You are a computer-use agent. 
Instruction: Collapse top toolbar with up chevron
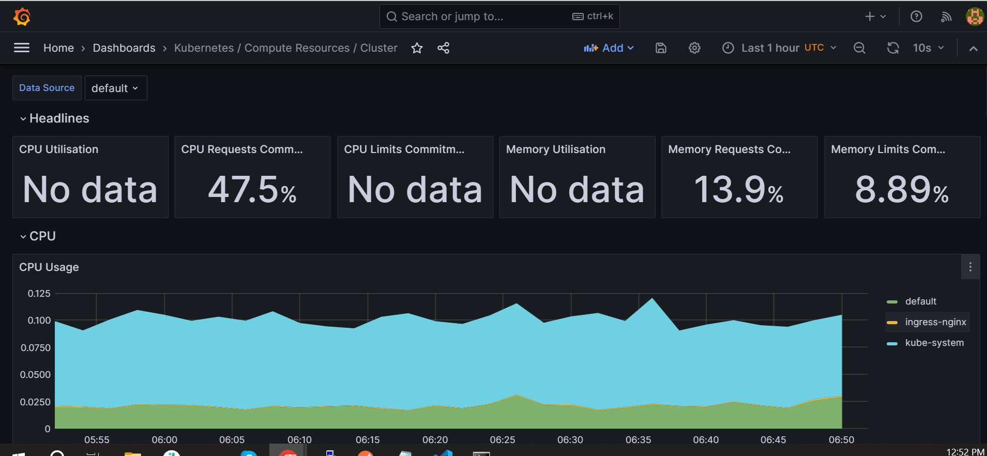pos(973,48)
